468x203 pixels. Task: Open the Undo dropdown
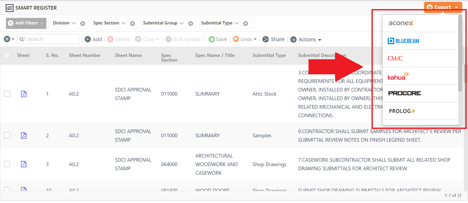pyautogui.click(x=245, y=39)
